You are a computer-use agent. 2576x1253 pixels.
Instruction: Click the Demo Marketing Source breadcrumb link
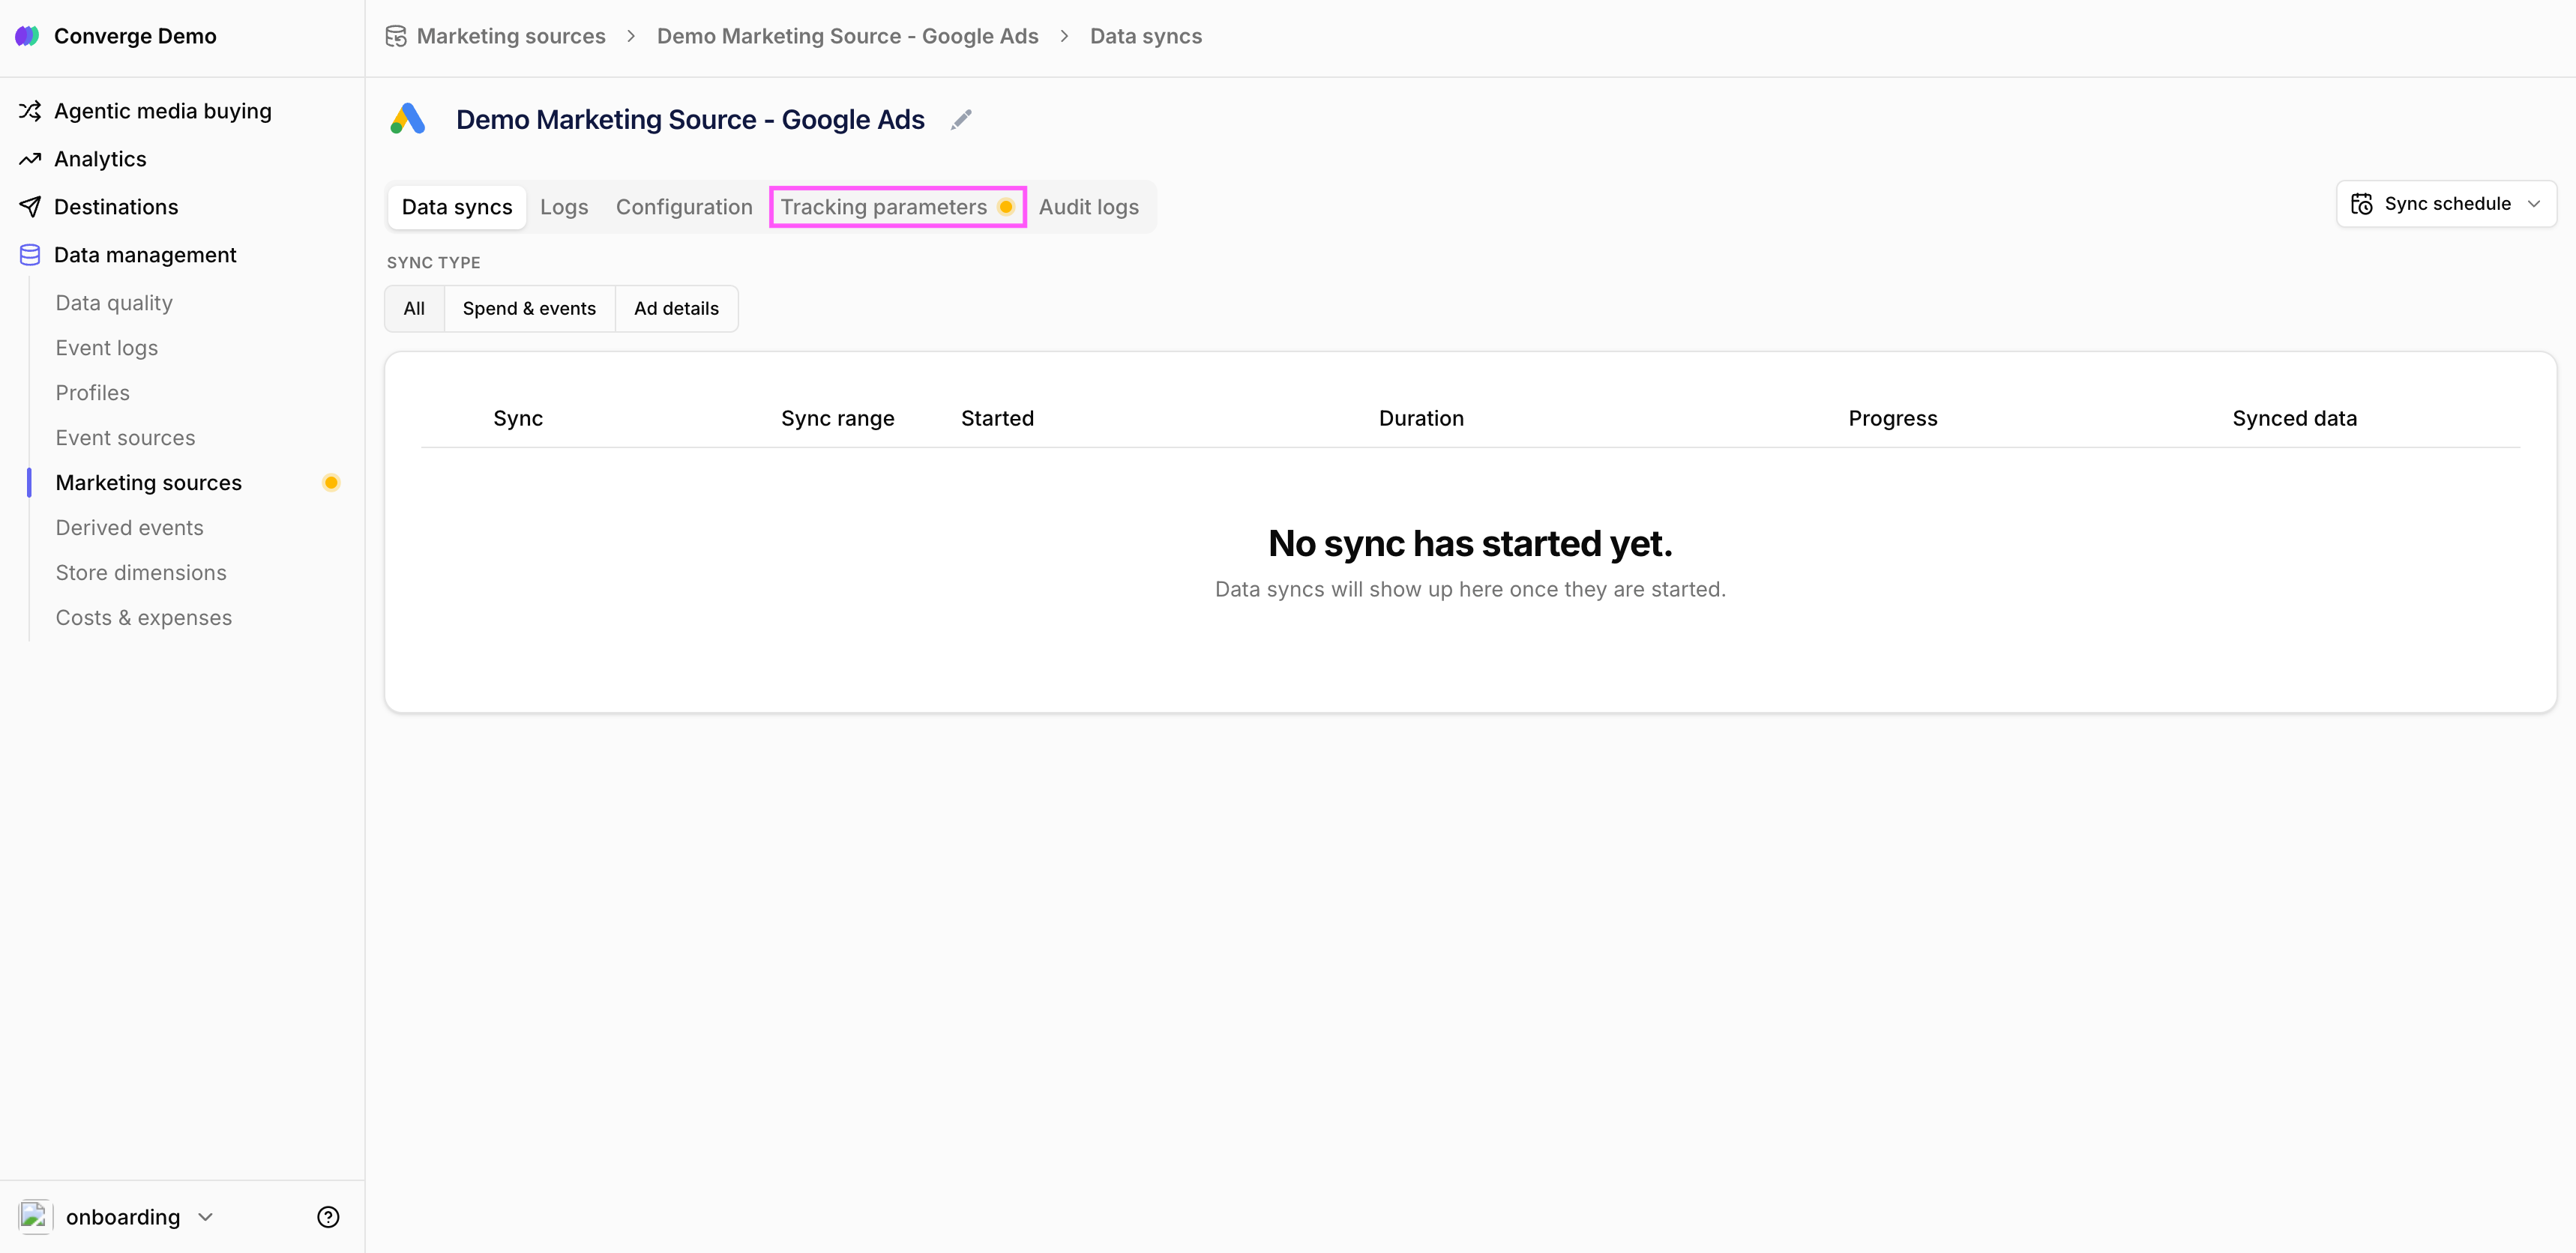coord(847,36)
